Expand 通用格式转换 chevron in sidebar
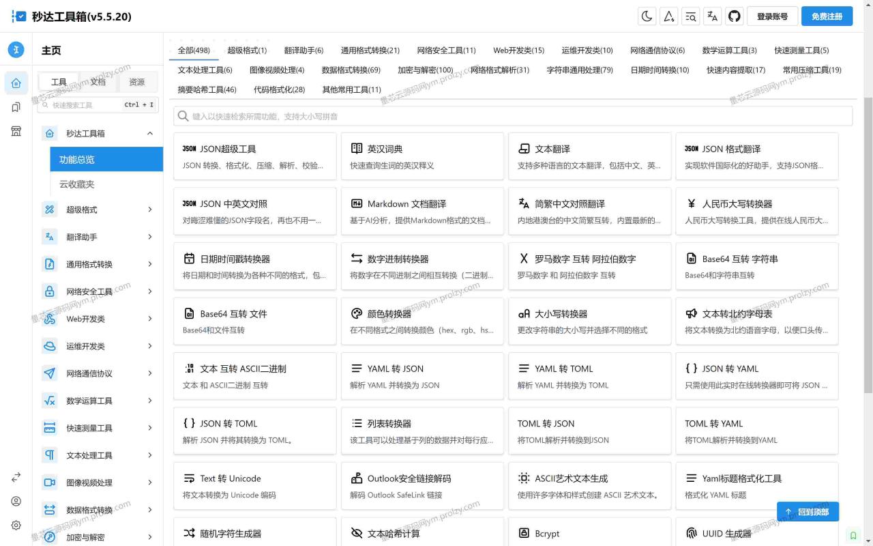The image size is (873, 546). (x=150, y=264)
